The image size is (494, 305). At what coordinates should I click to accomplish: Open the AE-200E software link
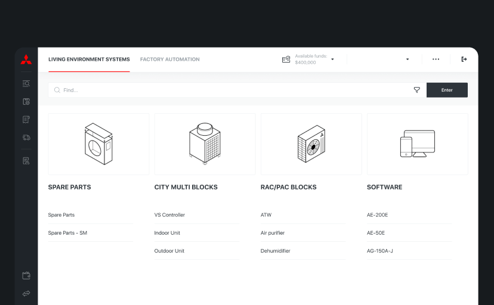point(378,215)
